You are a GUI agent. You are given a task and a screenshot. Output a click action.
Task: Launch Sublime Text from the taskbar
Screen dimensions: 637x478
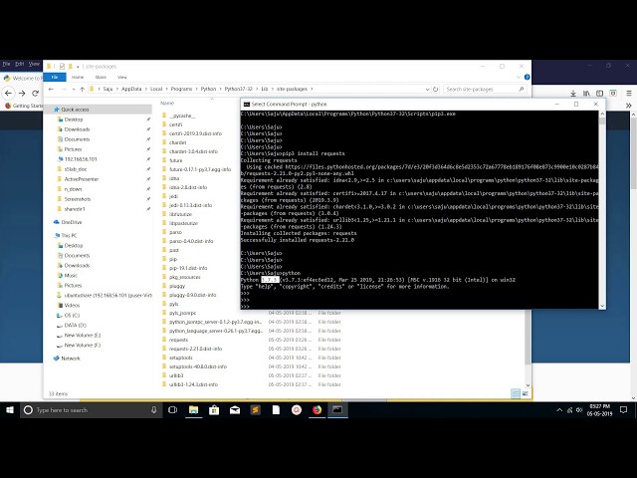click(x=256, y=410)
